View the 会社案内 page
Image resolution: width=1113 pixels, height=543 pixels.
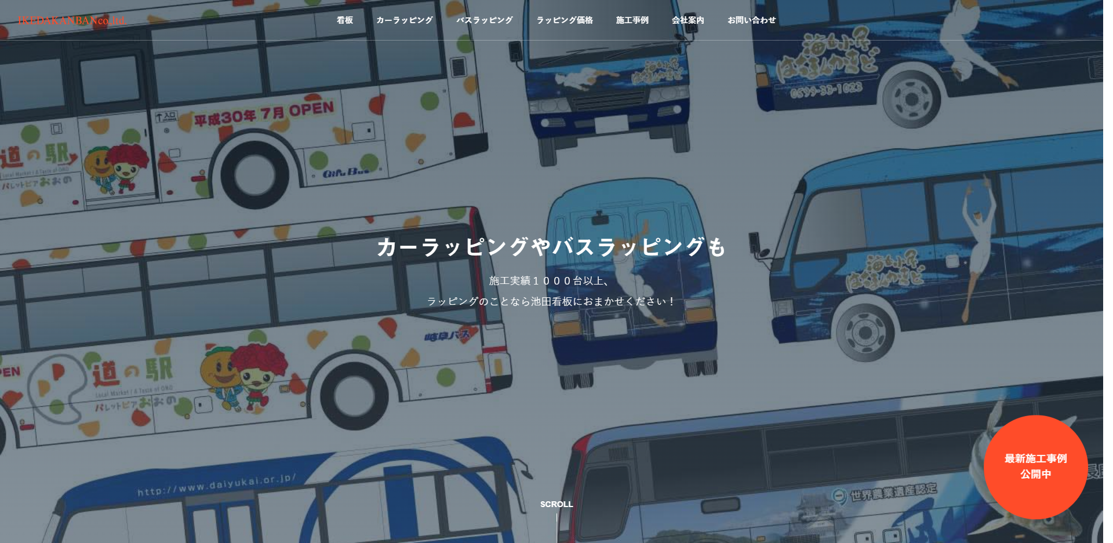pos(688,20)
